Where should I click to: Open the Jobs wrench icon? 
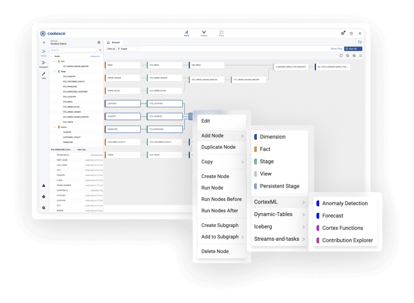tap(43, 75)
